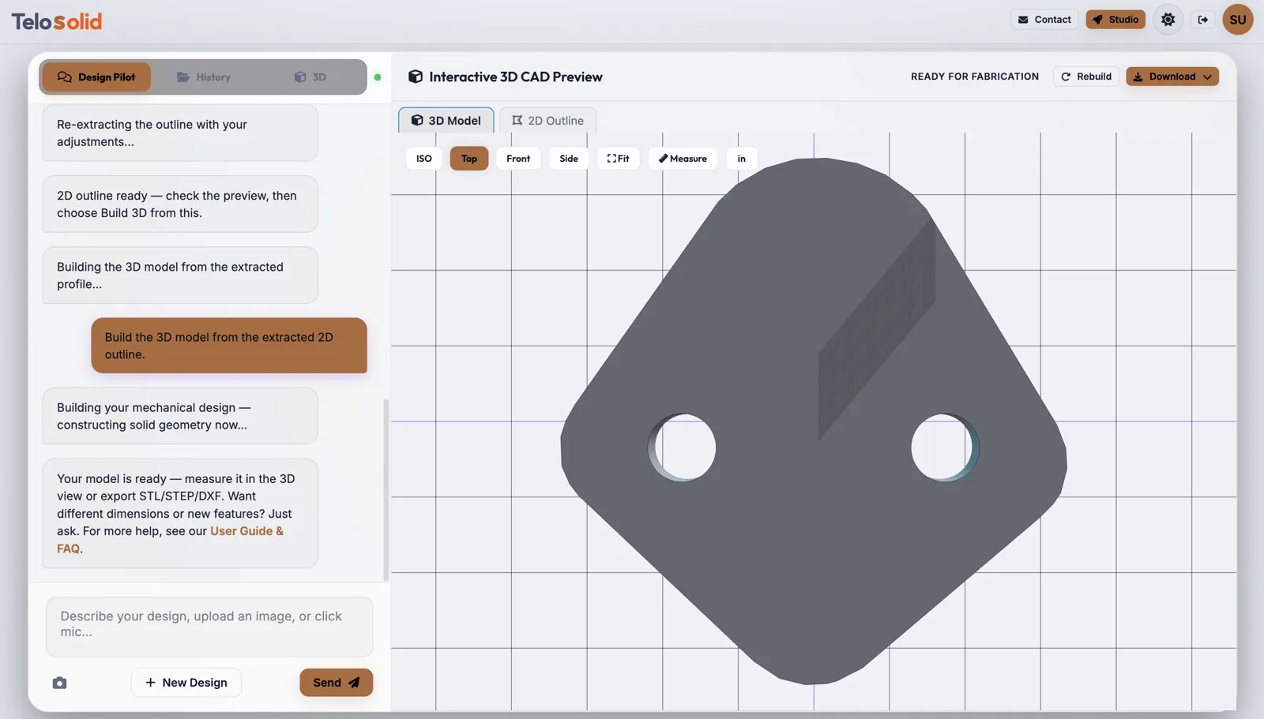Activate the Measure tool
The height and width of the screenshot is (719, 1264).
pos(683,159)
